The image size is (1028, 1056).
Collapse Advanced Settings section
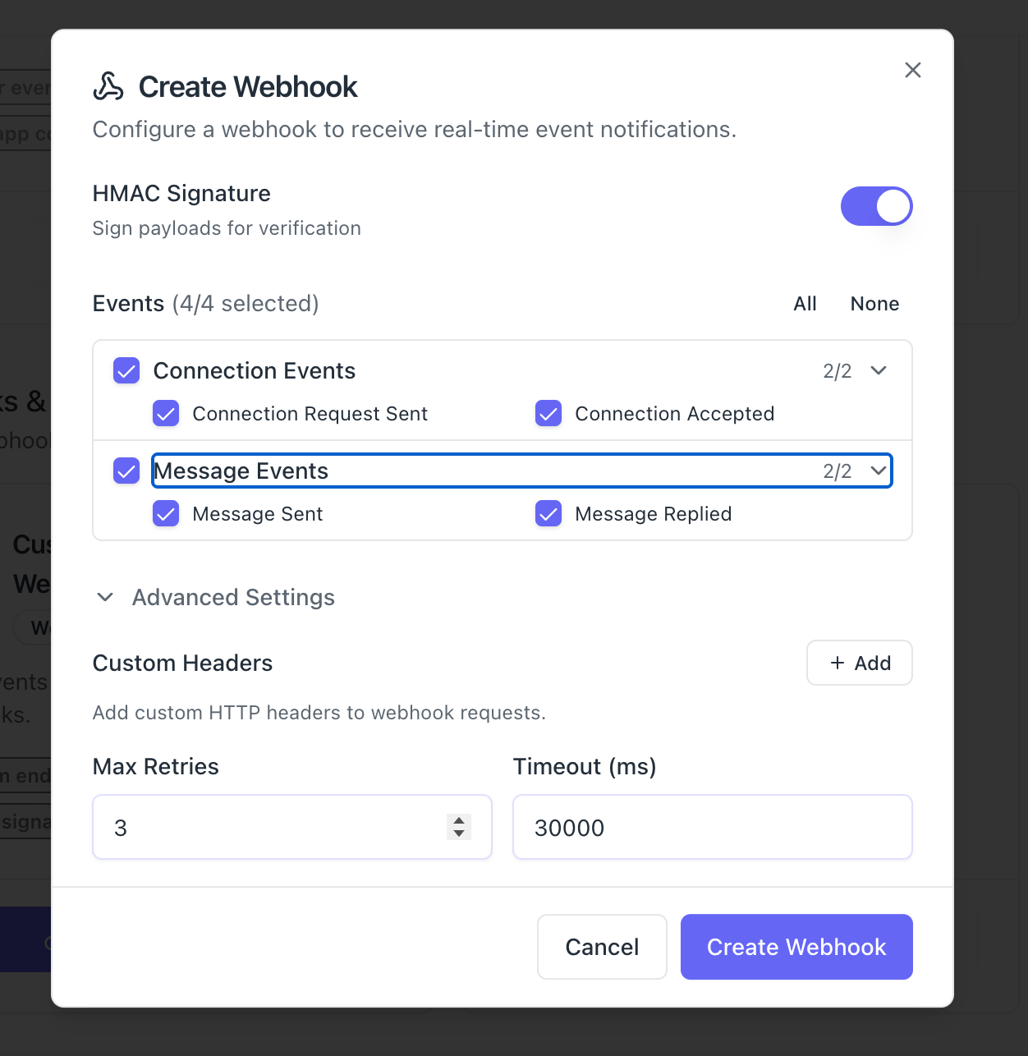point(105,598)
